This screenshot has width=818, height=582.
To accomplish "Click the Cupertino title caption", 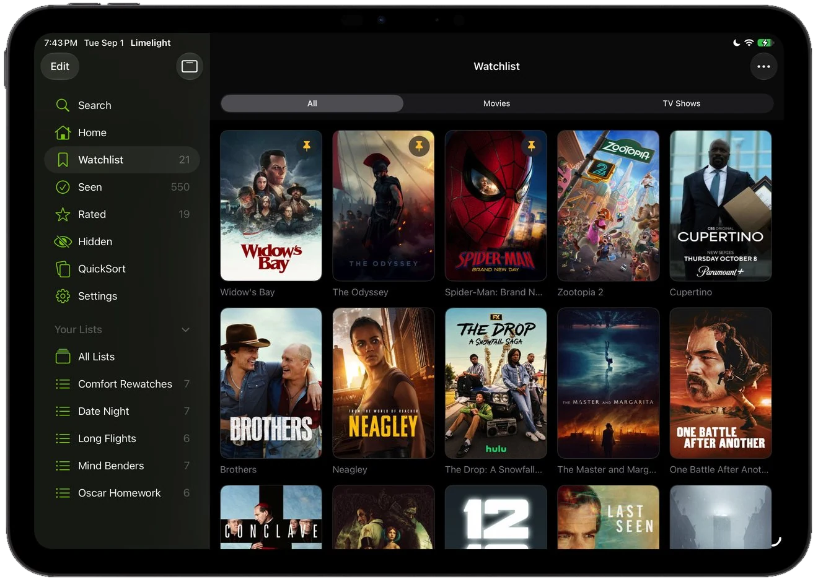I will point(691,292).
